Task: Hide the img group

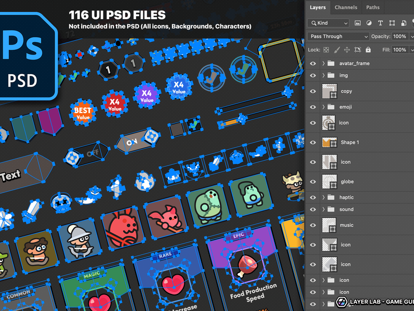Action: (x=313, y=76)
